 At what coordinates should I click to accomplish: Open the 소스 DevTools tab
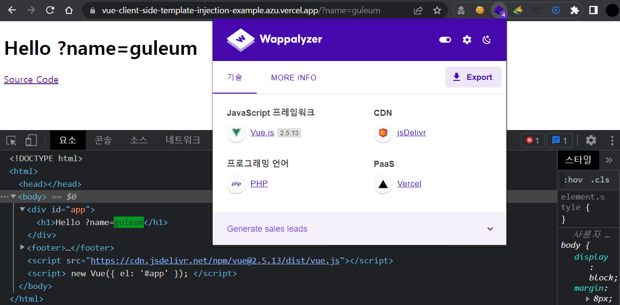tap(139, 140)
